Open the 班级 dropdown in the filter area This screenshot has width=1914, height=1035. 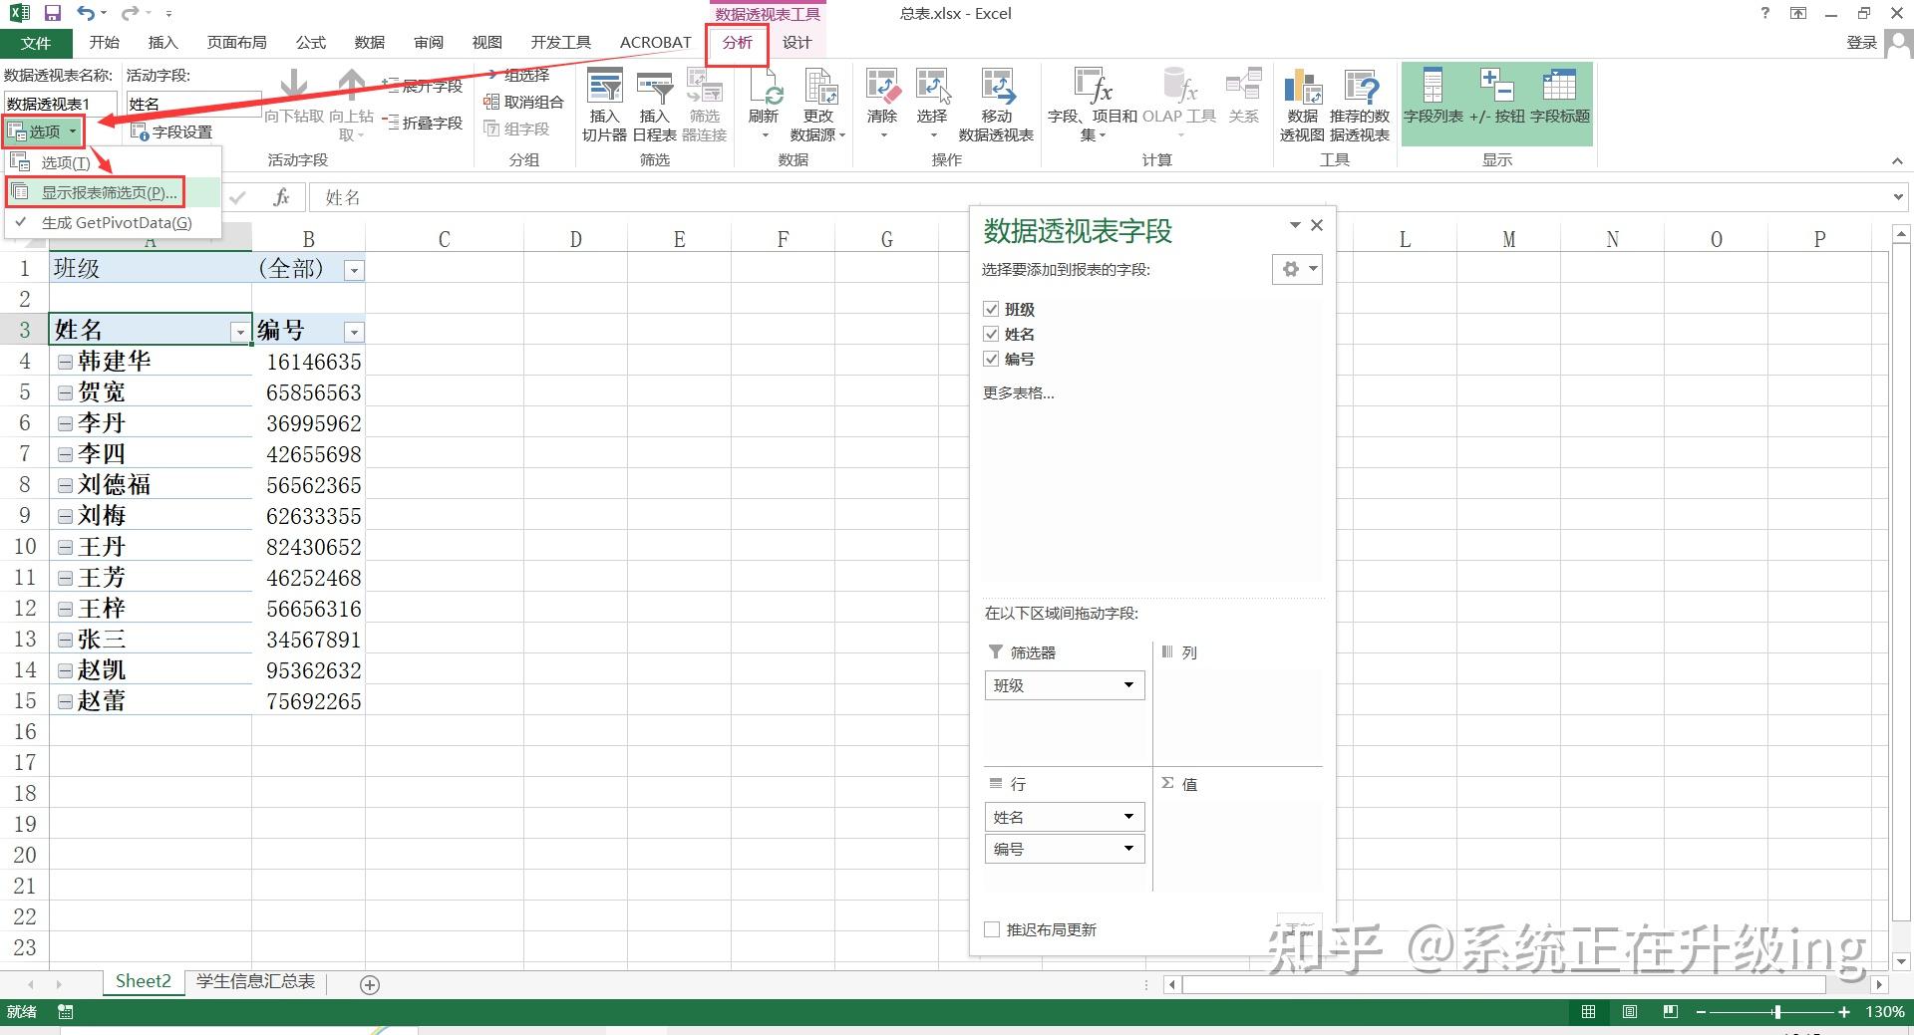point(1128,685)
